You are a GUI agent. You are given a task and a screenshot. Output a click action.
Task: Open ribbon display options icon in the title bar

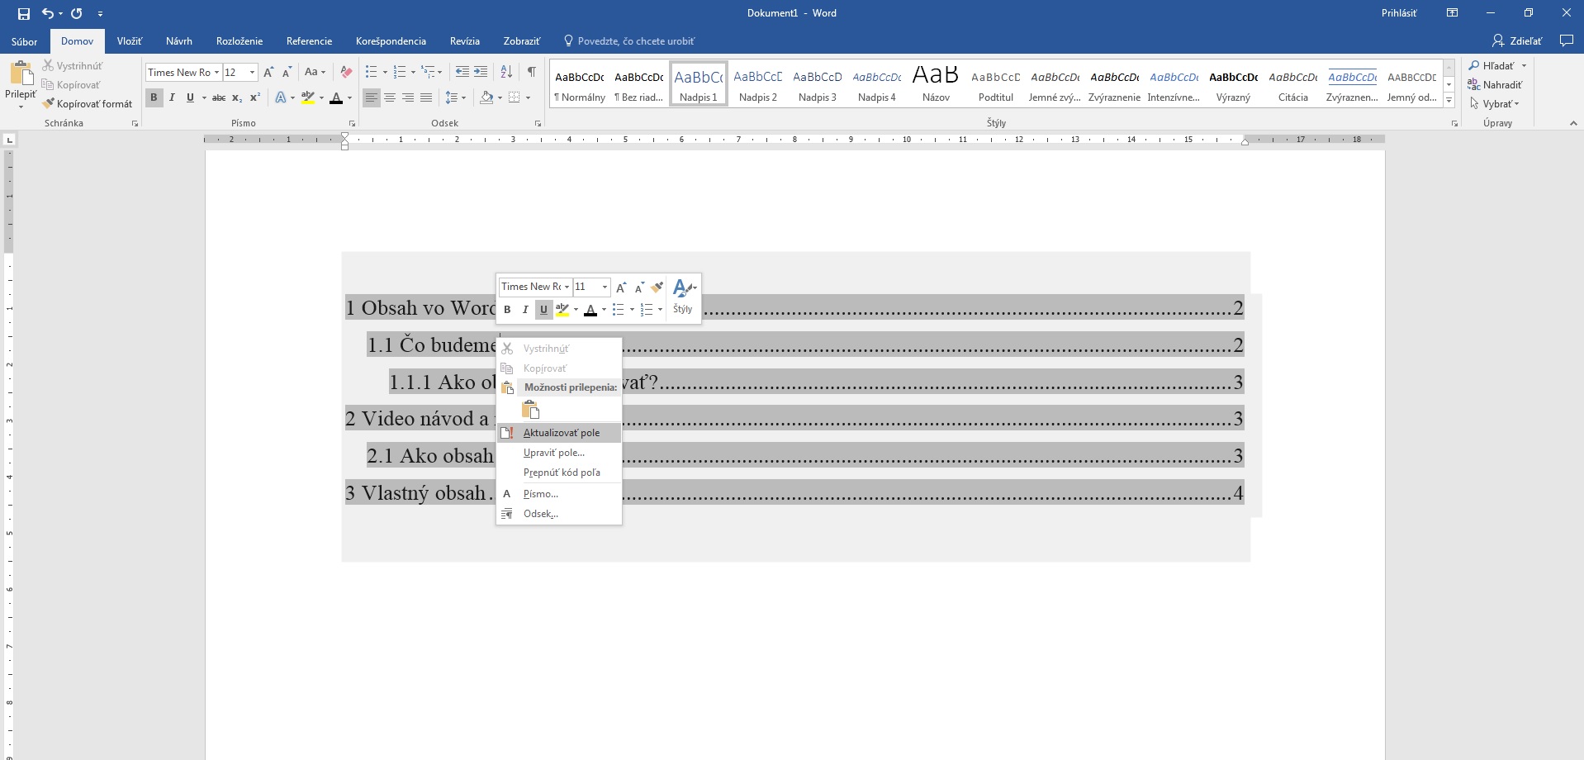pyautogui.click(x=1452, y=13)
